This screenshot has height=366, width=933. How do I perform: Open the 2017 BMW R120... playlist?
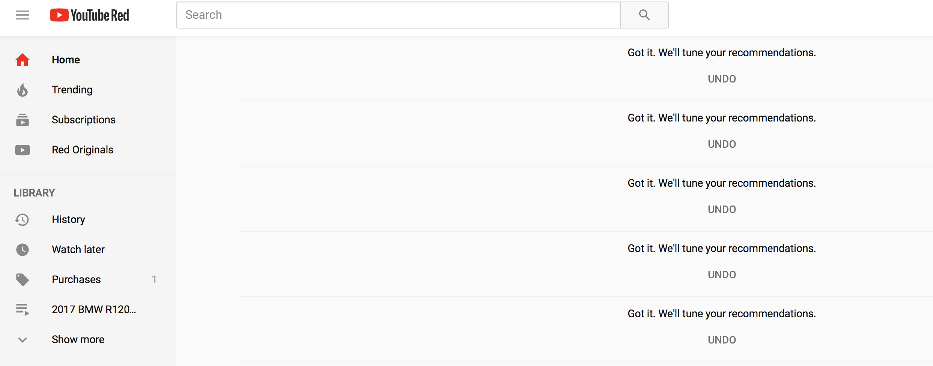click(94, 310)
